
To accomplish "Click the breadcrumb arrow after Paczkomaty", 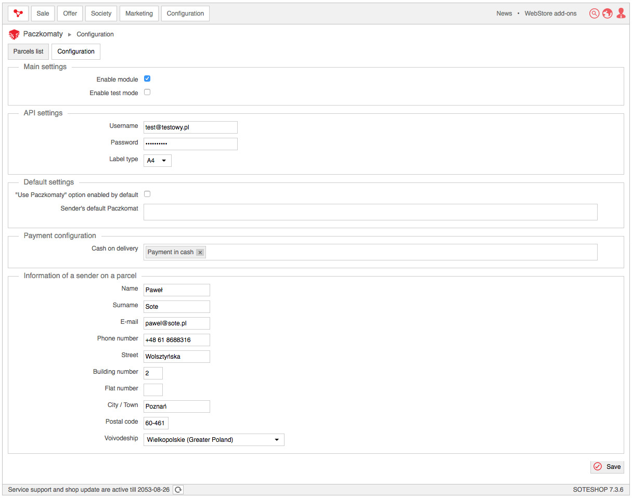I will (x=70, y=34).
